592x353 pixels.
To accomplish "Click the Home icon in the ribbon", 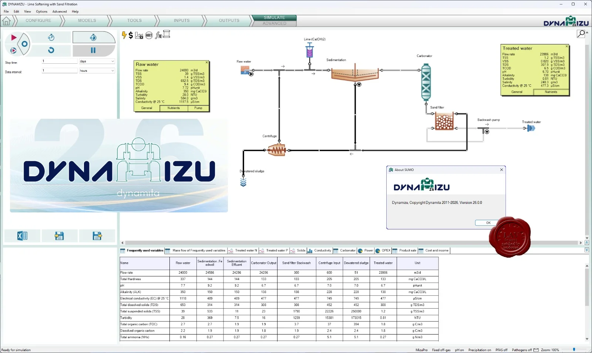I will click(6, 21).
